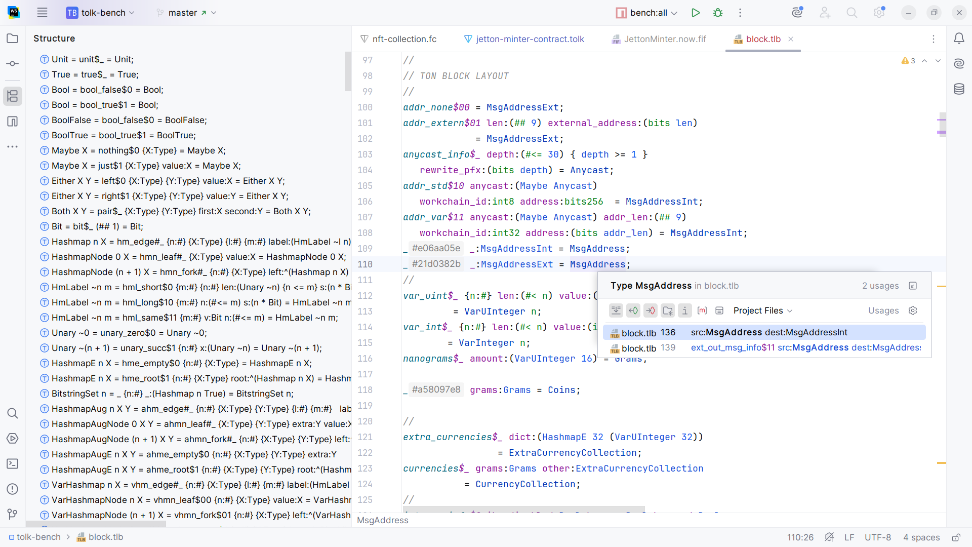Switch to the nft-collection.fc tab

coord(398,39)
